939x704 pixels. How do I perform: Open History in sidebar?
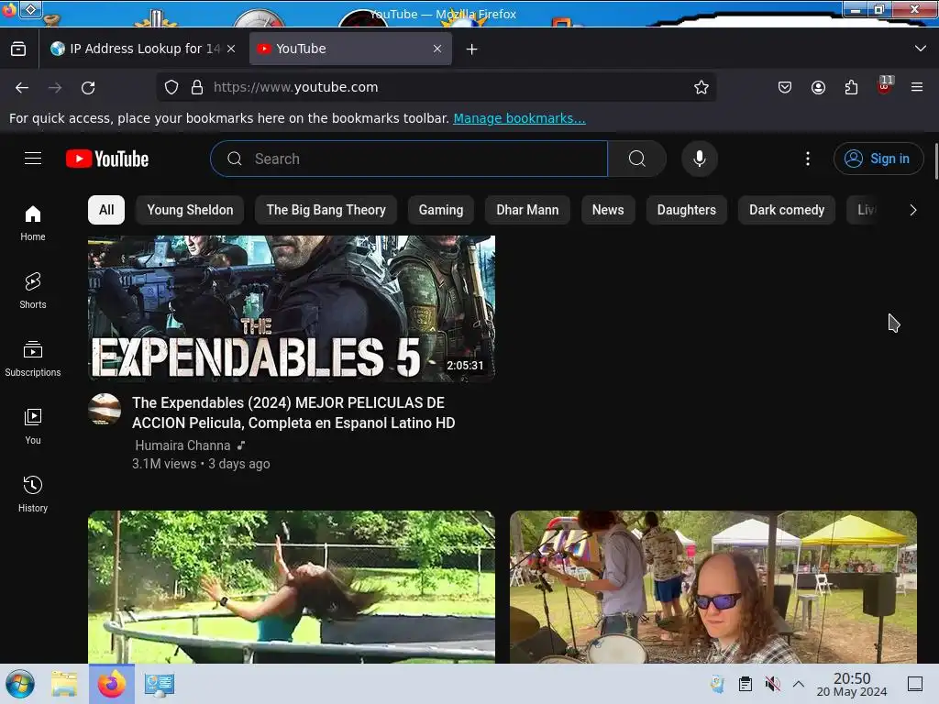click(33, 494)
